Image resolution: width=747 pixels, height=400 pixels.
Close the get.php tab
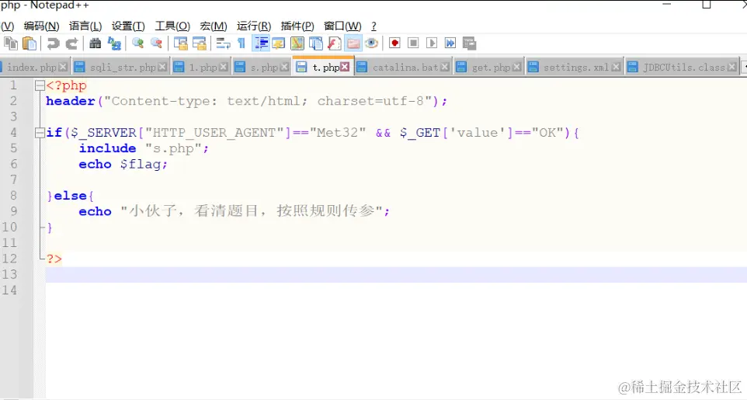[516, 68]
